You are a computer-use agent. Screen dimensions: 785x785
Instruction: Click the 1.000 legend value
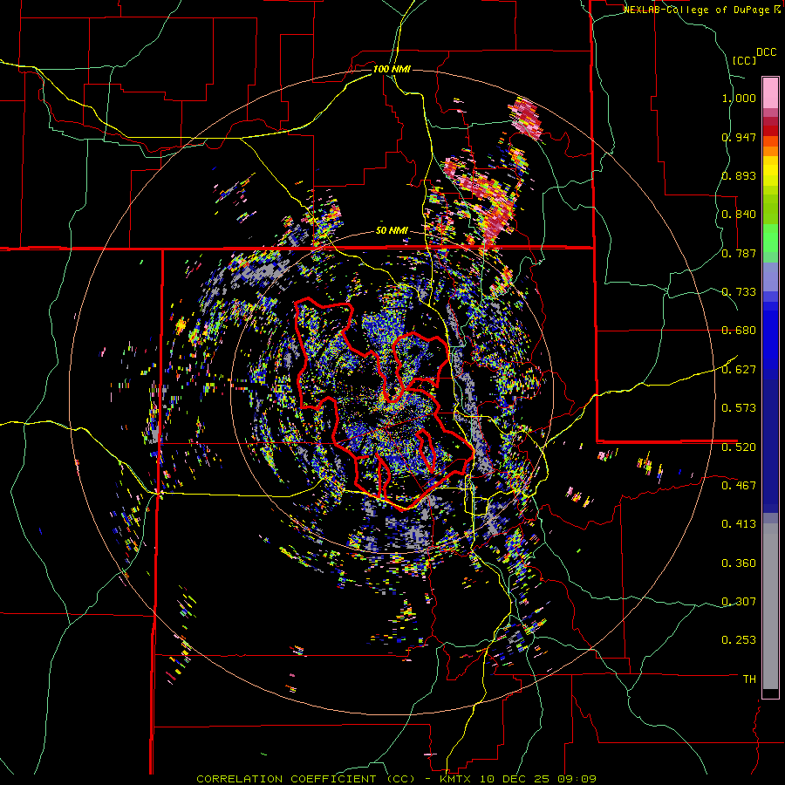(x=739, y=98)
